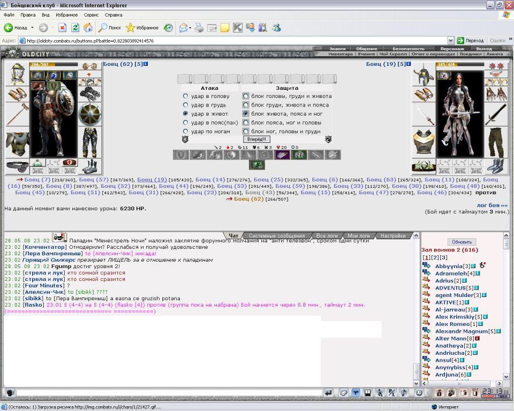Switch to Все логи tab

pyautogui.click(x=327, y=235)
